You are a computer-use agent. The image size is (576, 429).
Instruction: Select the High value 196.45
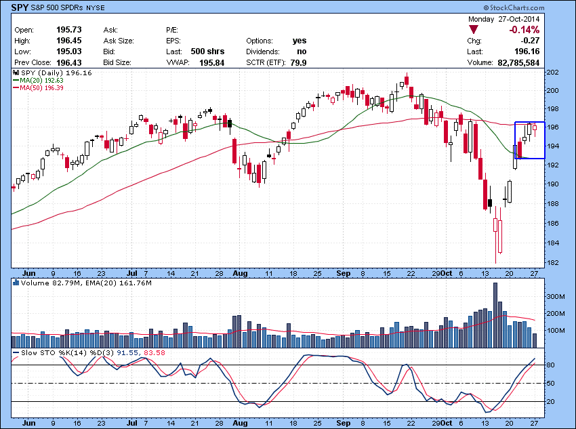[68, 41]
